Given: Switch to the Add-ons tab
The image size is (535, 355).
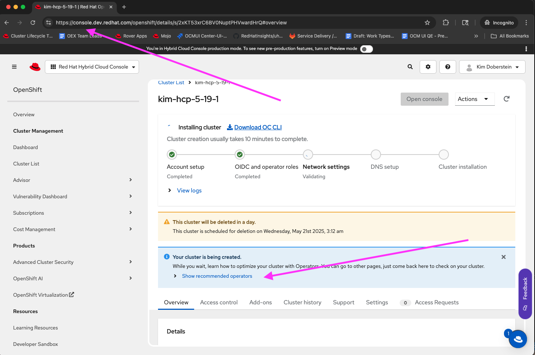Looking at the screenshot, I should pos(261,303).
